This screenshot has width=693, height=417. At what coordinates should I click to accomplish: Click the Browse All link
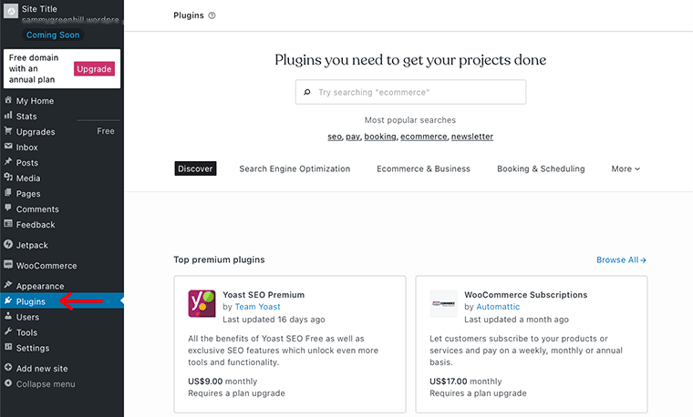coord(621,259)
